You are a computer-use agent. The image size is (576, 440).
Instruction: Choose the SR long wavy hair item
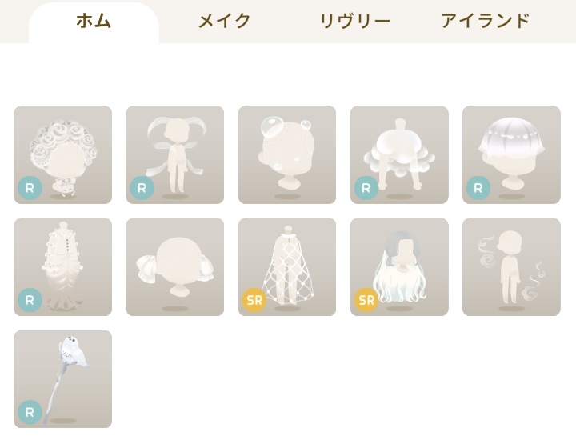pyautogui.click(x=399, y=266)
